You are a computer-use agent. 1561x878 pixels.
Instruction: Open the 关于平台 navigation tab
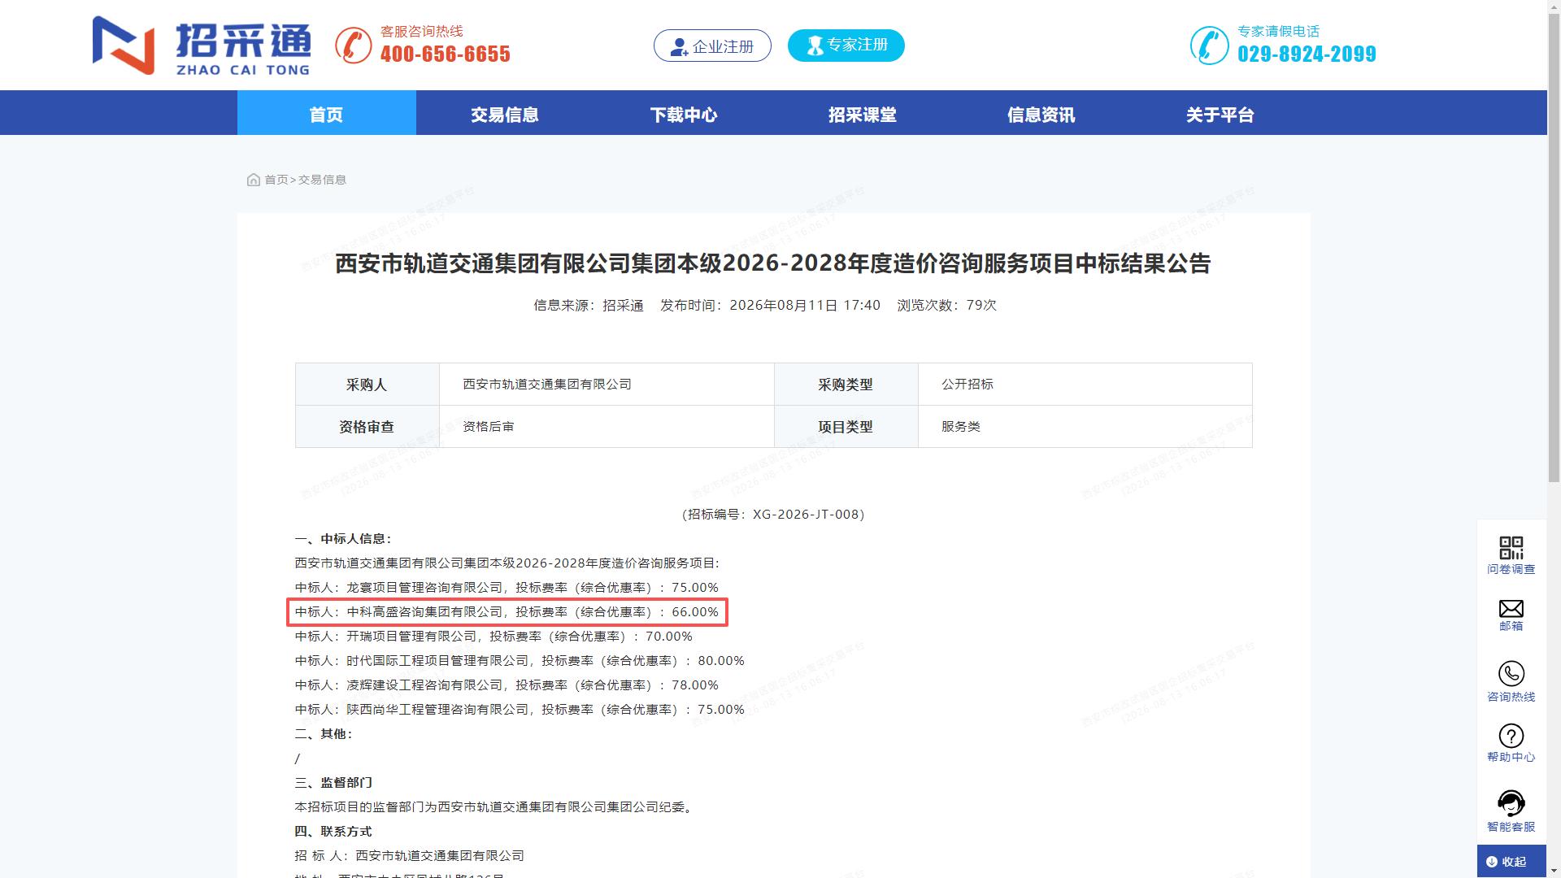coord(1220,113)
